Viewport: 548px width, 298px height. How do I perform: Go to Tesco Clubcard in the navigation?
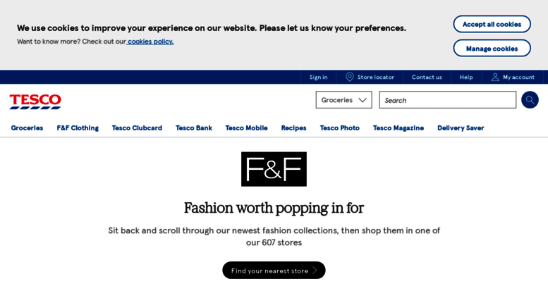coord(137,128)
